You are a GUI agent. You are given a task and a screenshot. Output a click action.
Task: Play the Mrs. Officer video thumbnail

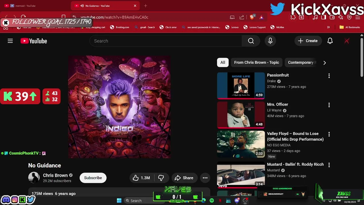241,115
